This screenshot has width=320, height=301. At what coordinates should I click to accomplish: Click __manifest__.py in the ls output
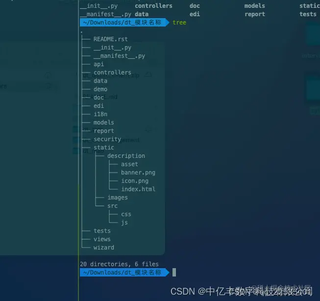pos(105,14)
